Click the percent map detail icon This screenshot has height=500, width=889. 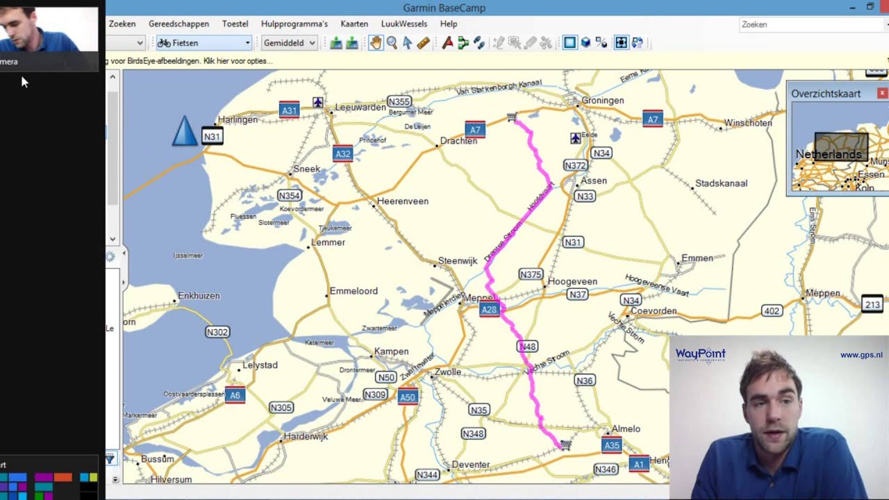tap(601, 43)
